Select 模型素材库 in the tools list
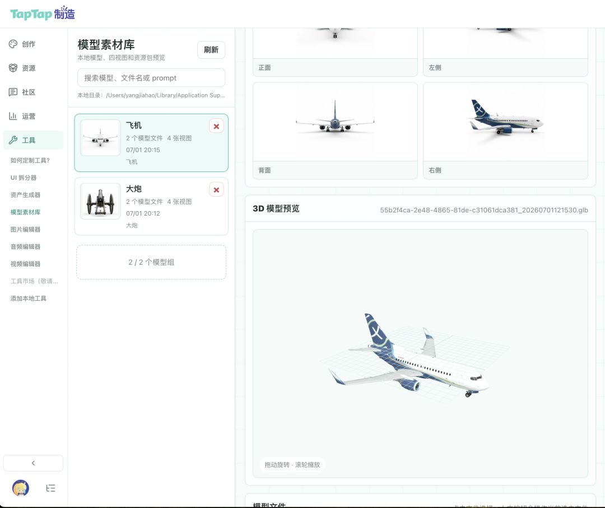The width and height of the screenshot is (605, 508). pos(25,212)
